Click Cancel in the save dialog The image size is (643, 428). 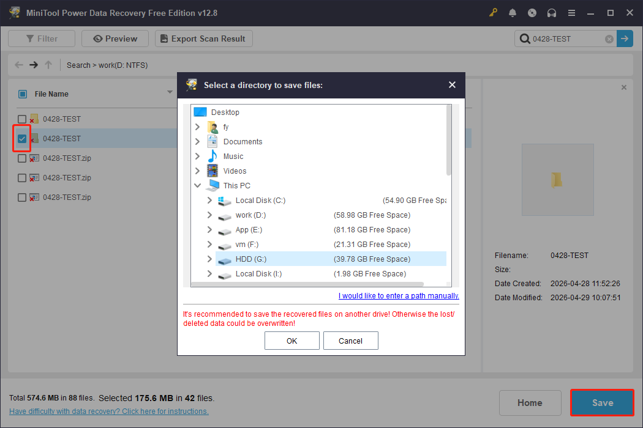[x=351, y=341]
